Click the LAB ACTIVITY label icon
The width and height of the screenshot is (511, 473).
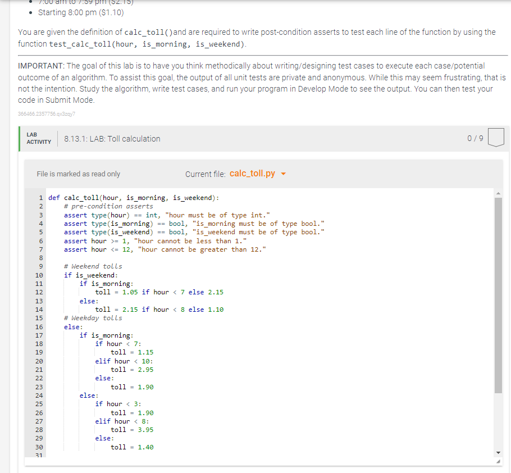38,137
